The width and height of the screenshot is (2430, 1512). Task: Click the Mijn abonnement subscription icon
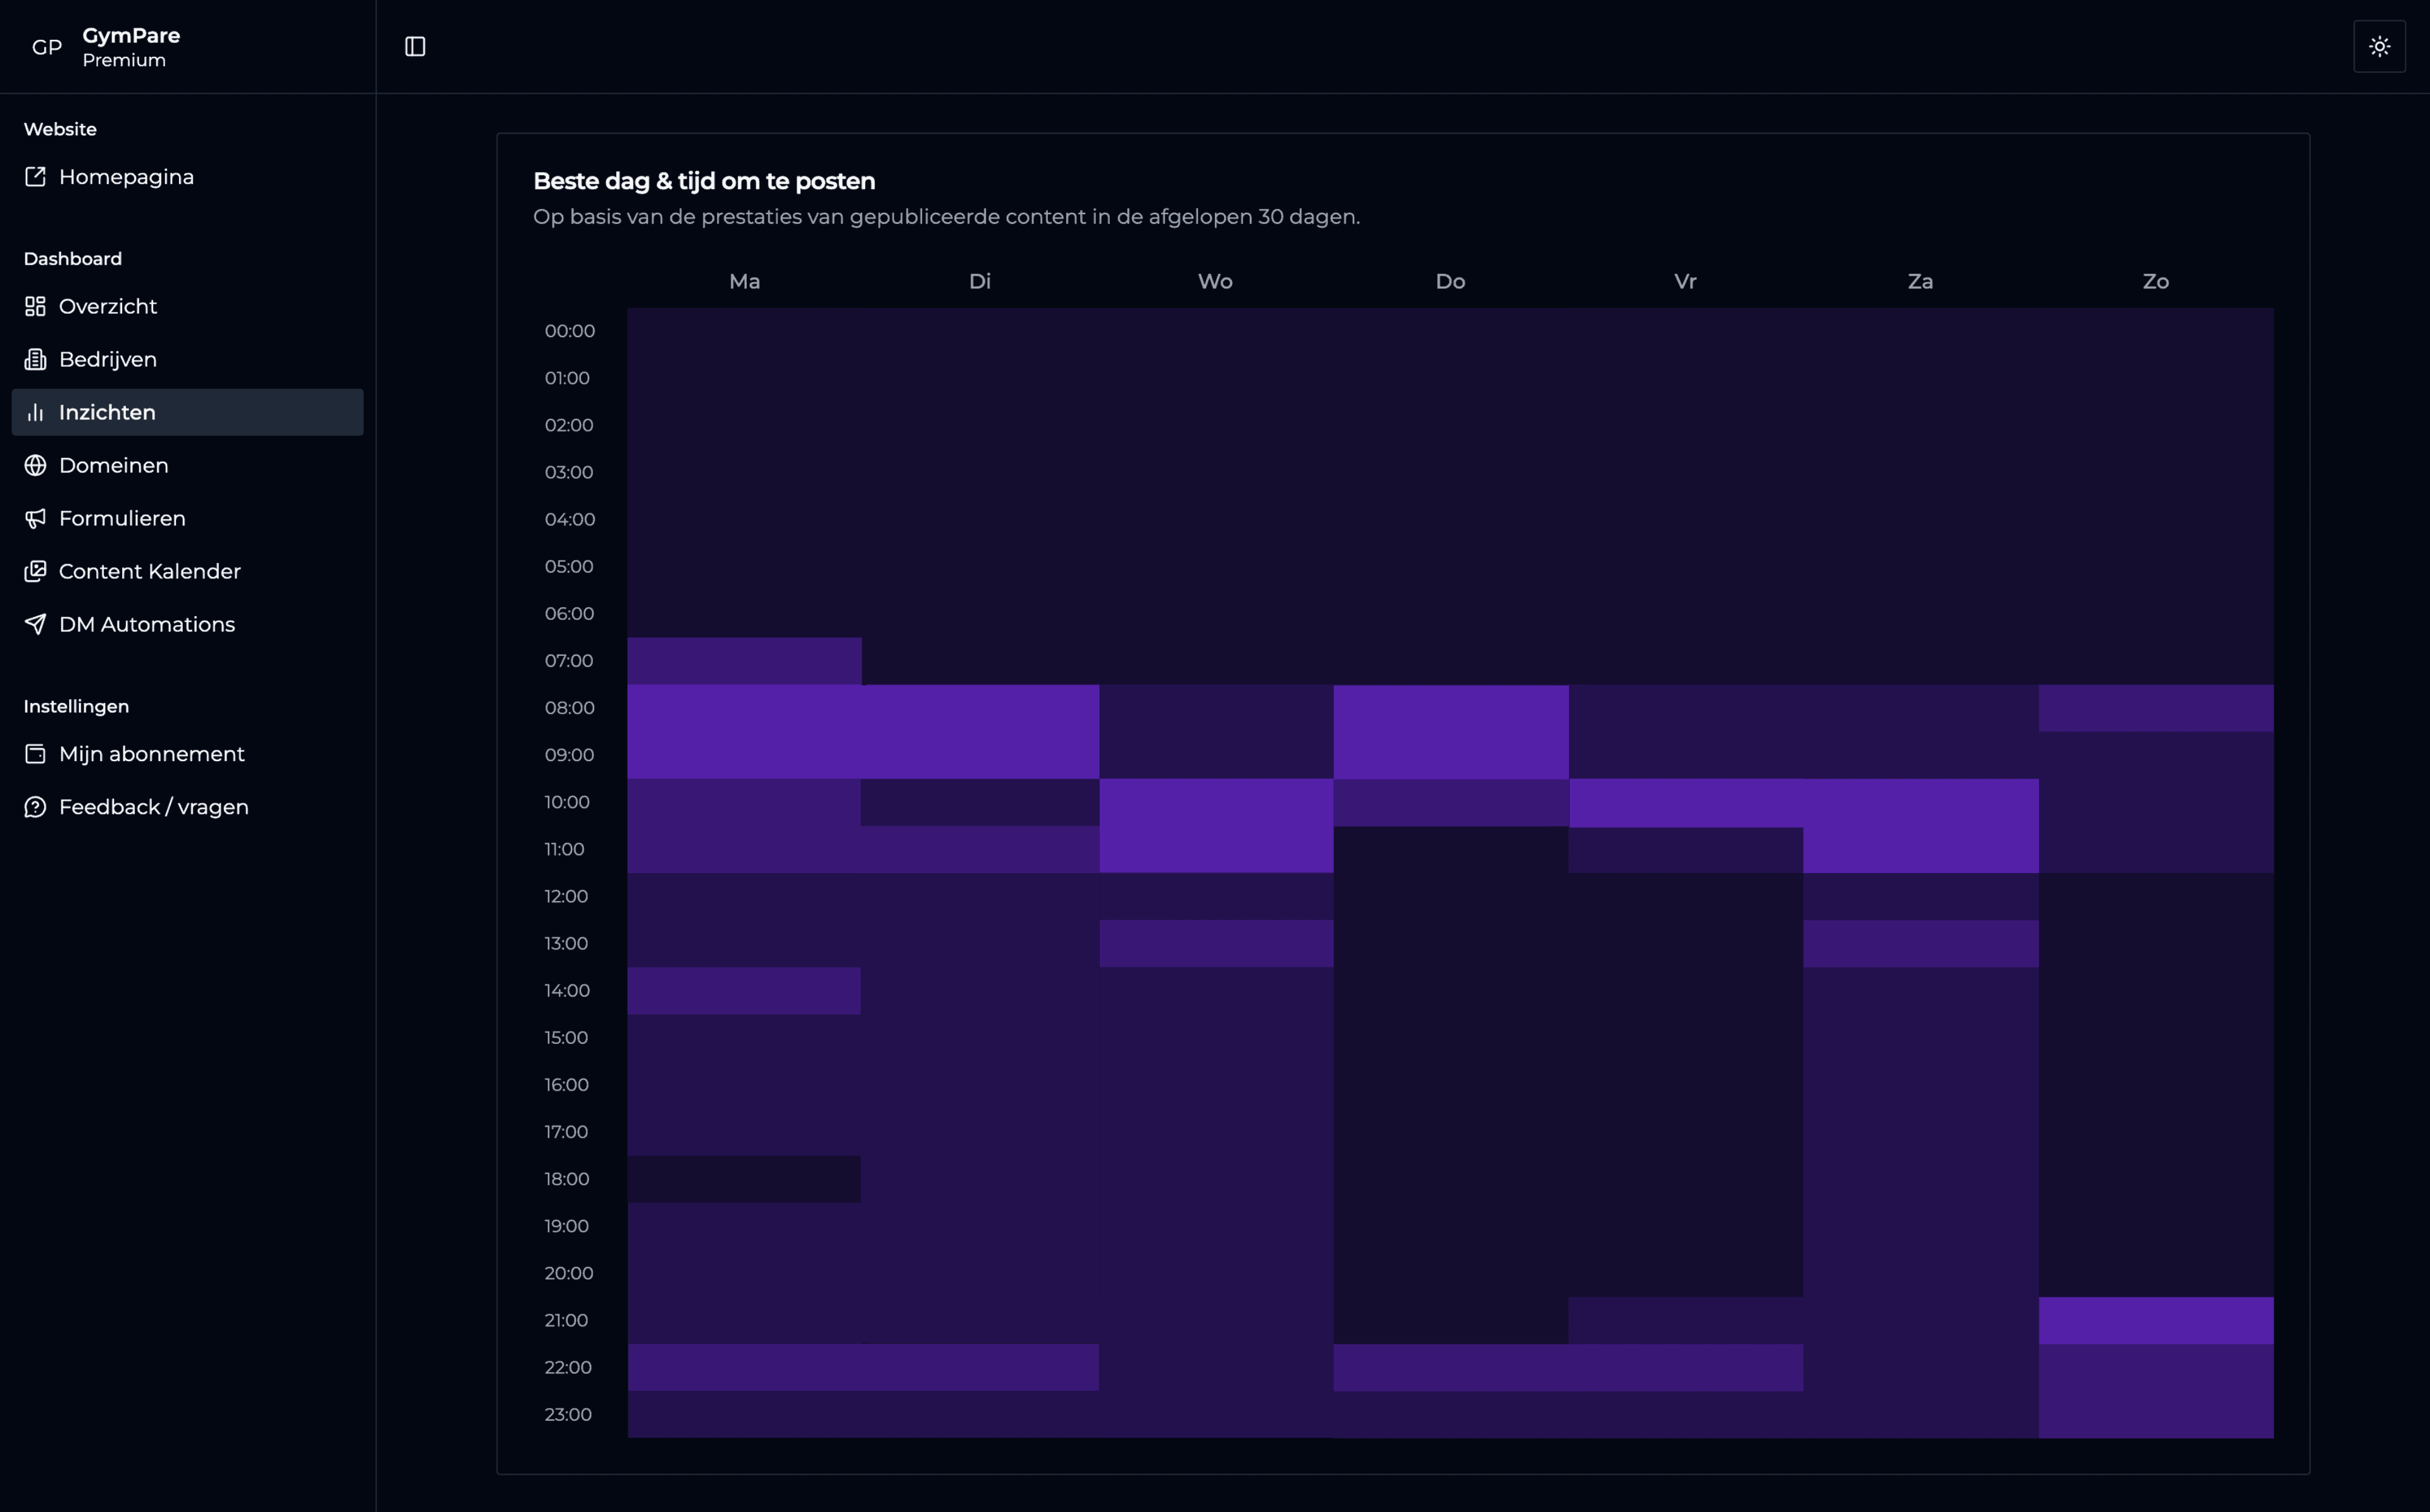click(x=35, y=753)
